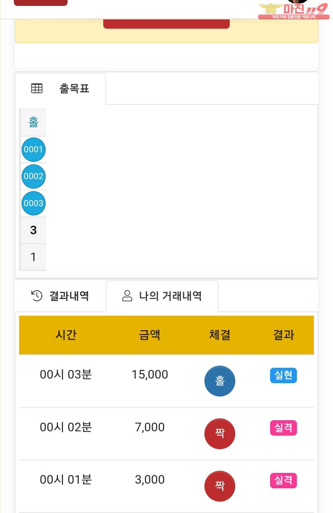Click the red 짝 circle in 7,000 row
Image resolution: width=333 pixels, height=513 pixels.
pyautogui.click(x=220, y=433)
